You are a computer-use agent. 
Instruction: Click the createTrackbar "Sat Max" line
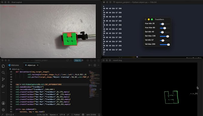point(43,99)
